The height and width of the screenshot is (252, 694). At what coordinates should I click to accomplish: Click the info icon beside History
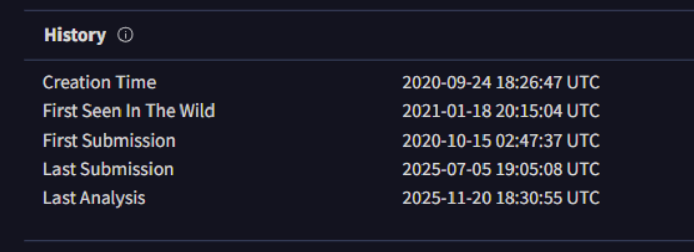(125, 36)
